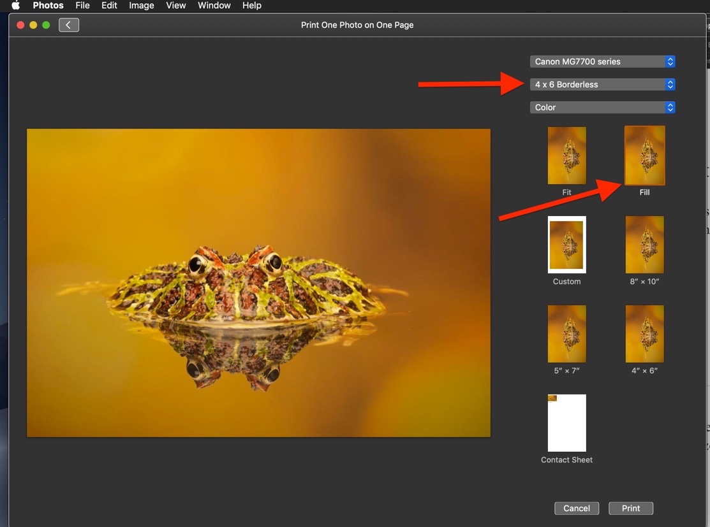Click the Contact Sheet label text
The width and height of the screenshot is (710, 527).
tap(566, 459)
